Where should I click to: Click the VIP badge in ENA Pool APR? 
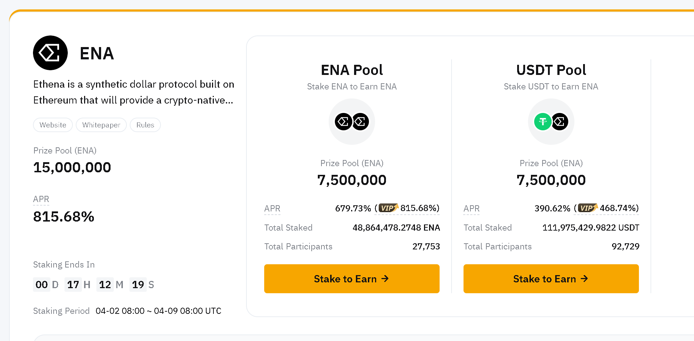pos(388,208)
